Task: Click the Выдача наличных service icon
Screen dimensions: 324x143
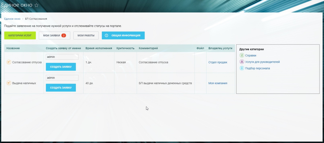Action: 9,83
